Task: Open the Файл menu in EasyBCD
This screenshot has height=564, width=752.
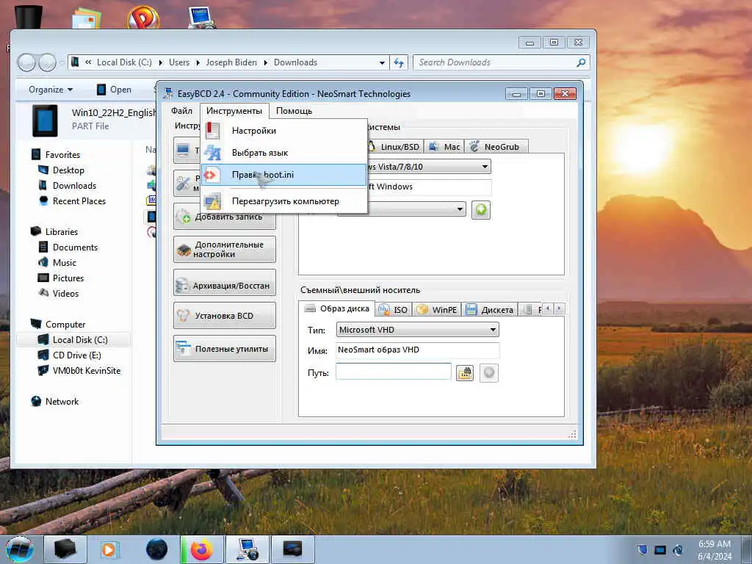Action: (182, 111)
